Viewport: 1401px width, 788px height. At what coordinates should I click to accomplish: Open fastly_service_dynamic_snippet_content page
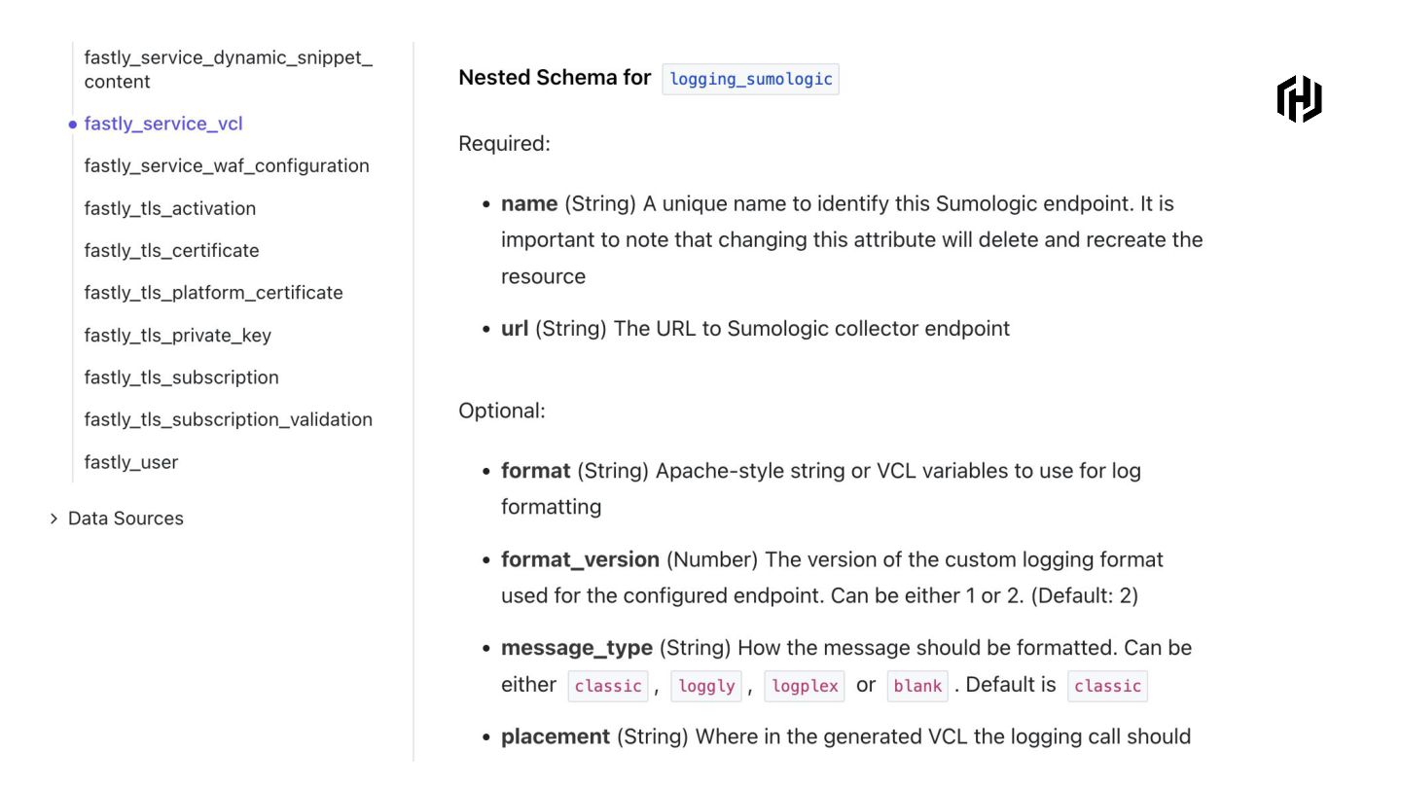(228, 70)
